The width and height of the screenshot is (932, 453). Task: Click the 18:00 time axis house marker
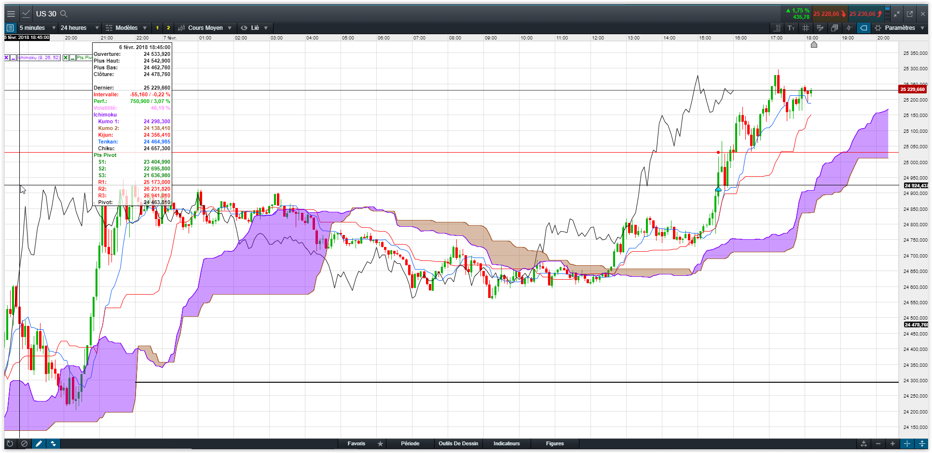[x=814, y=45]
